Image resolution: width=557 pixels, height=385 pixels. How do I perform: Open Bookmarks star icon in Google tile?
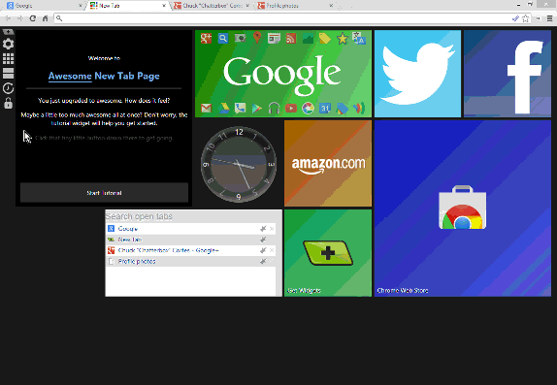point(343,39)
